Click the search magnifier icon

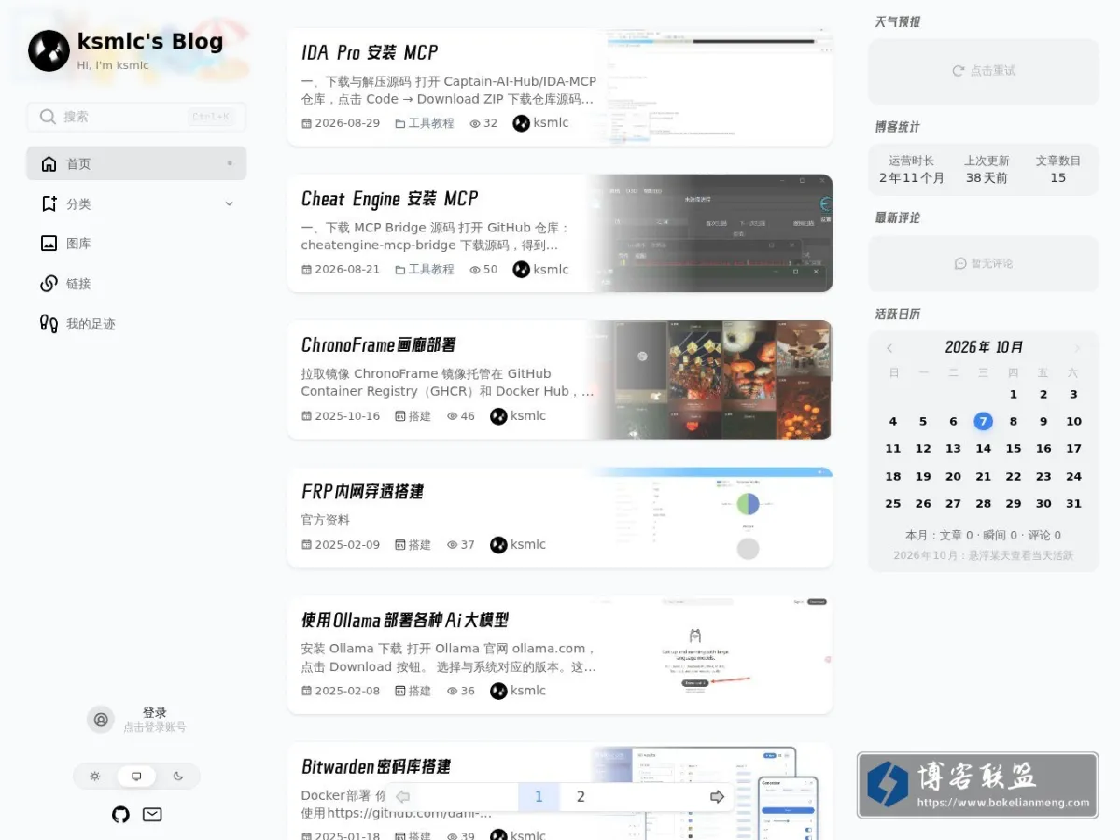[x=48, y=117]
